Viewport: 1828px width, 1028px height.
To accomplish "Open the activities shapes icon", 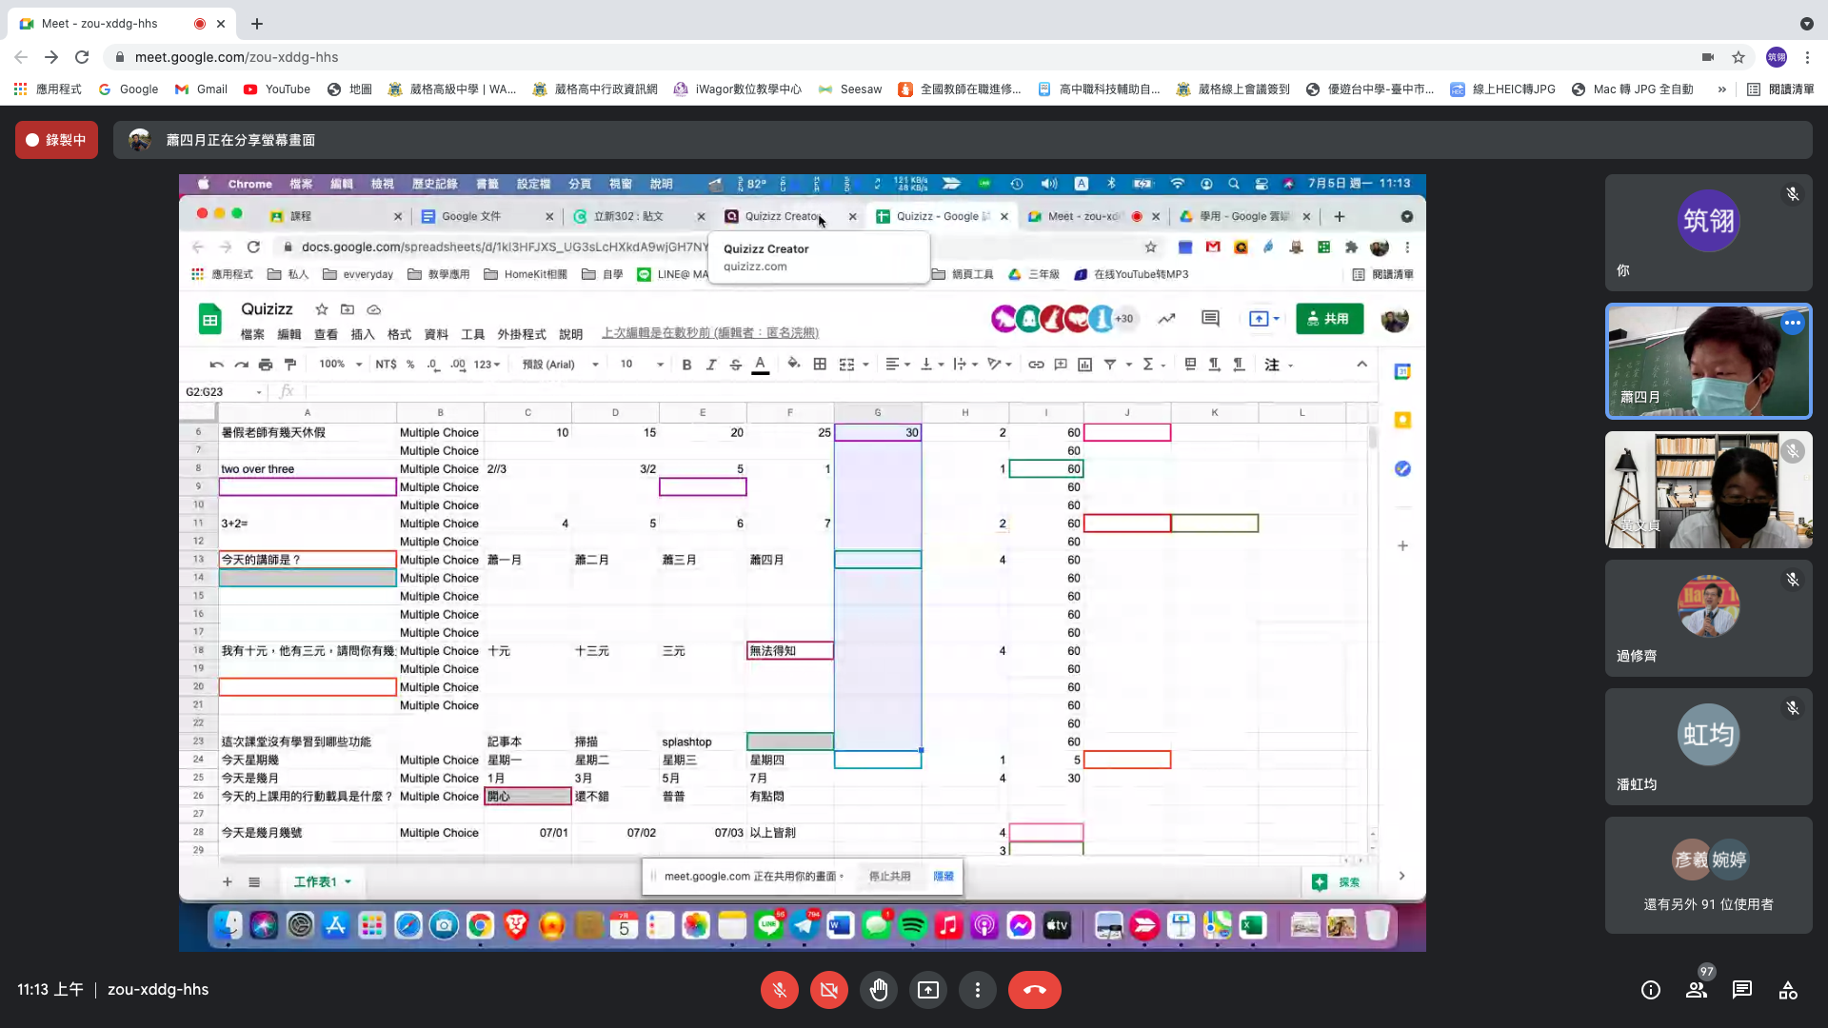I will click(1788, 990).
